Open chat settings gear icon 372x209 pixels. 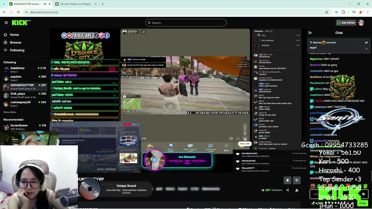pos(353,203)
